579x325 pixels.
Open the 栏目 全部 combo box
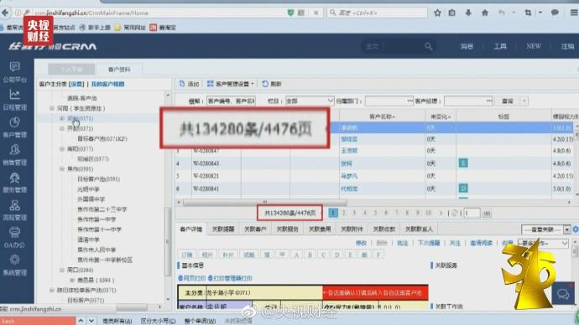coord(310,101)
